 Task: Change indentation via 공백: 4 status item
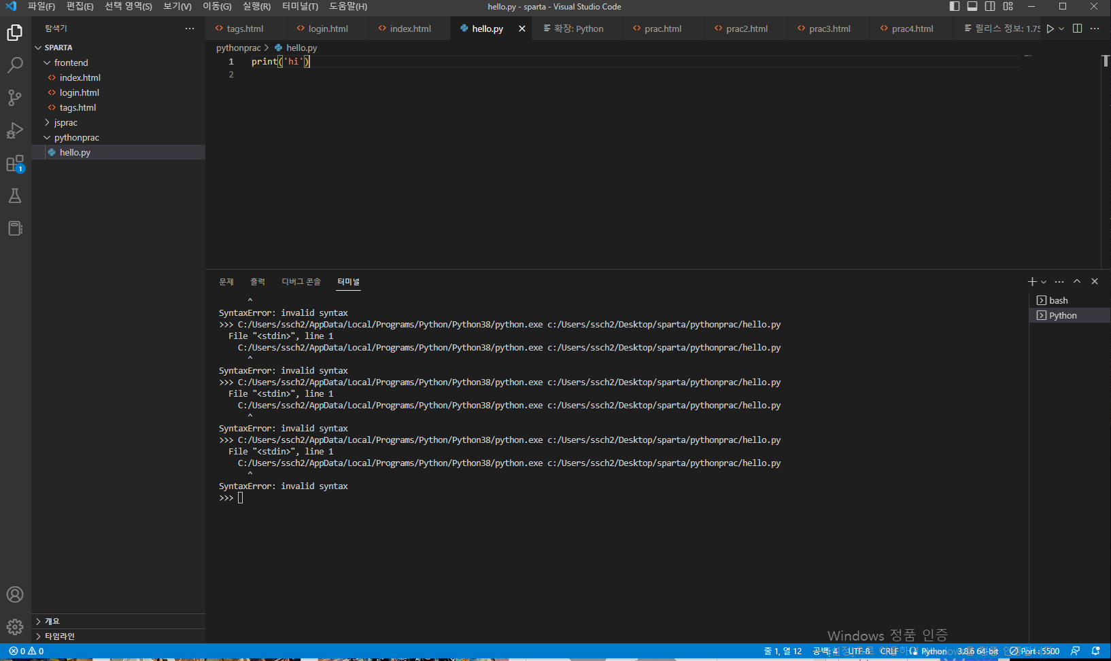click(x=825, y=651)
